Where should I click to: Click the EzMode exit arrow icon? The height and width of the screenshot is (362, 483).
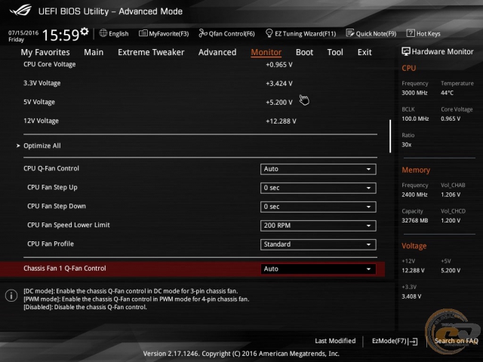pos(413,341)
